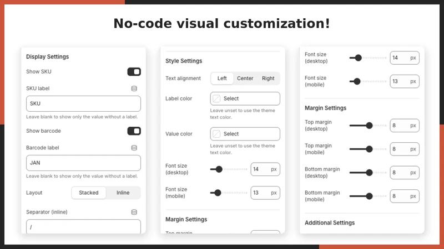Click the Top margin (desktop) slider

368,126
